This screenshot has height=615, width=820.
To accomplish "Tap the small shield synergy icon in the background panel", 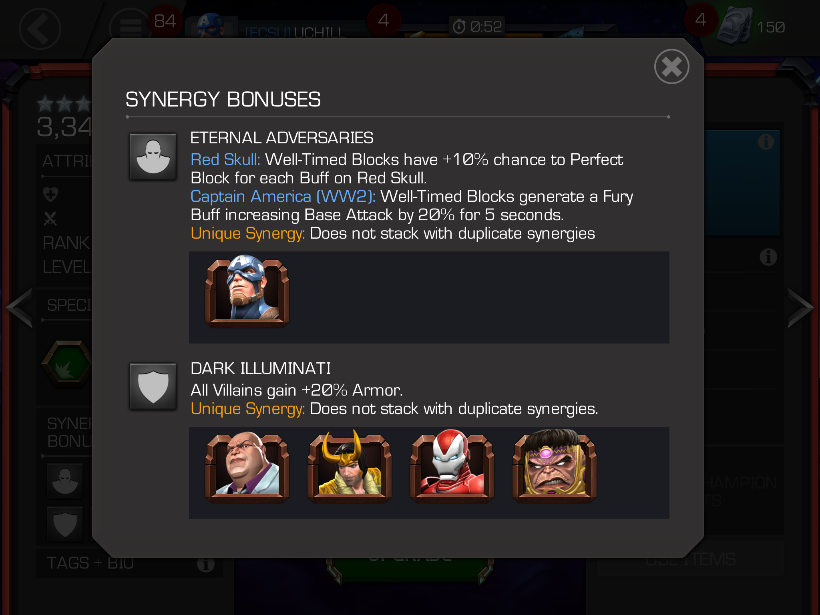I will point(65,524).
